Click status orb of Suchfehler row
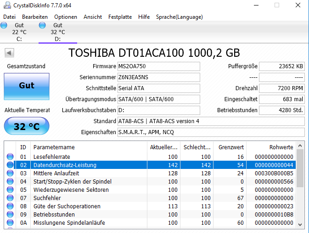Image resolution: width=309 pixels, height=233 pixels. pyautogui.click(x=10, y=198)
